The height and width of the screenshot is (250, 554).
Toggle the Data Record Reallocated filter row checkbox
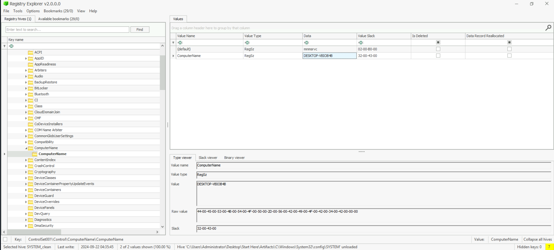click(x=509, y=43)
